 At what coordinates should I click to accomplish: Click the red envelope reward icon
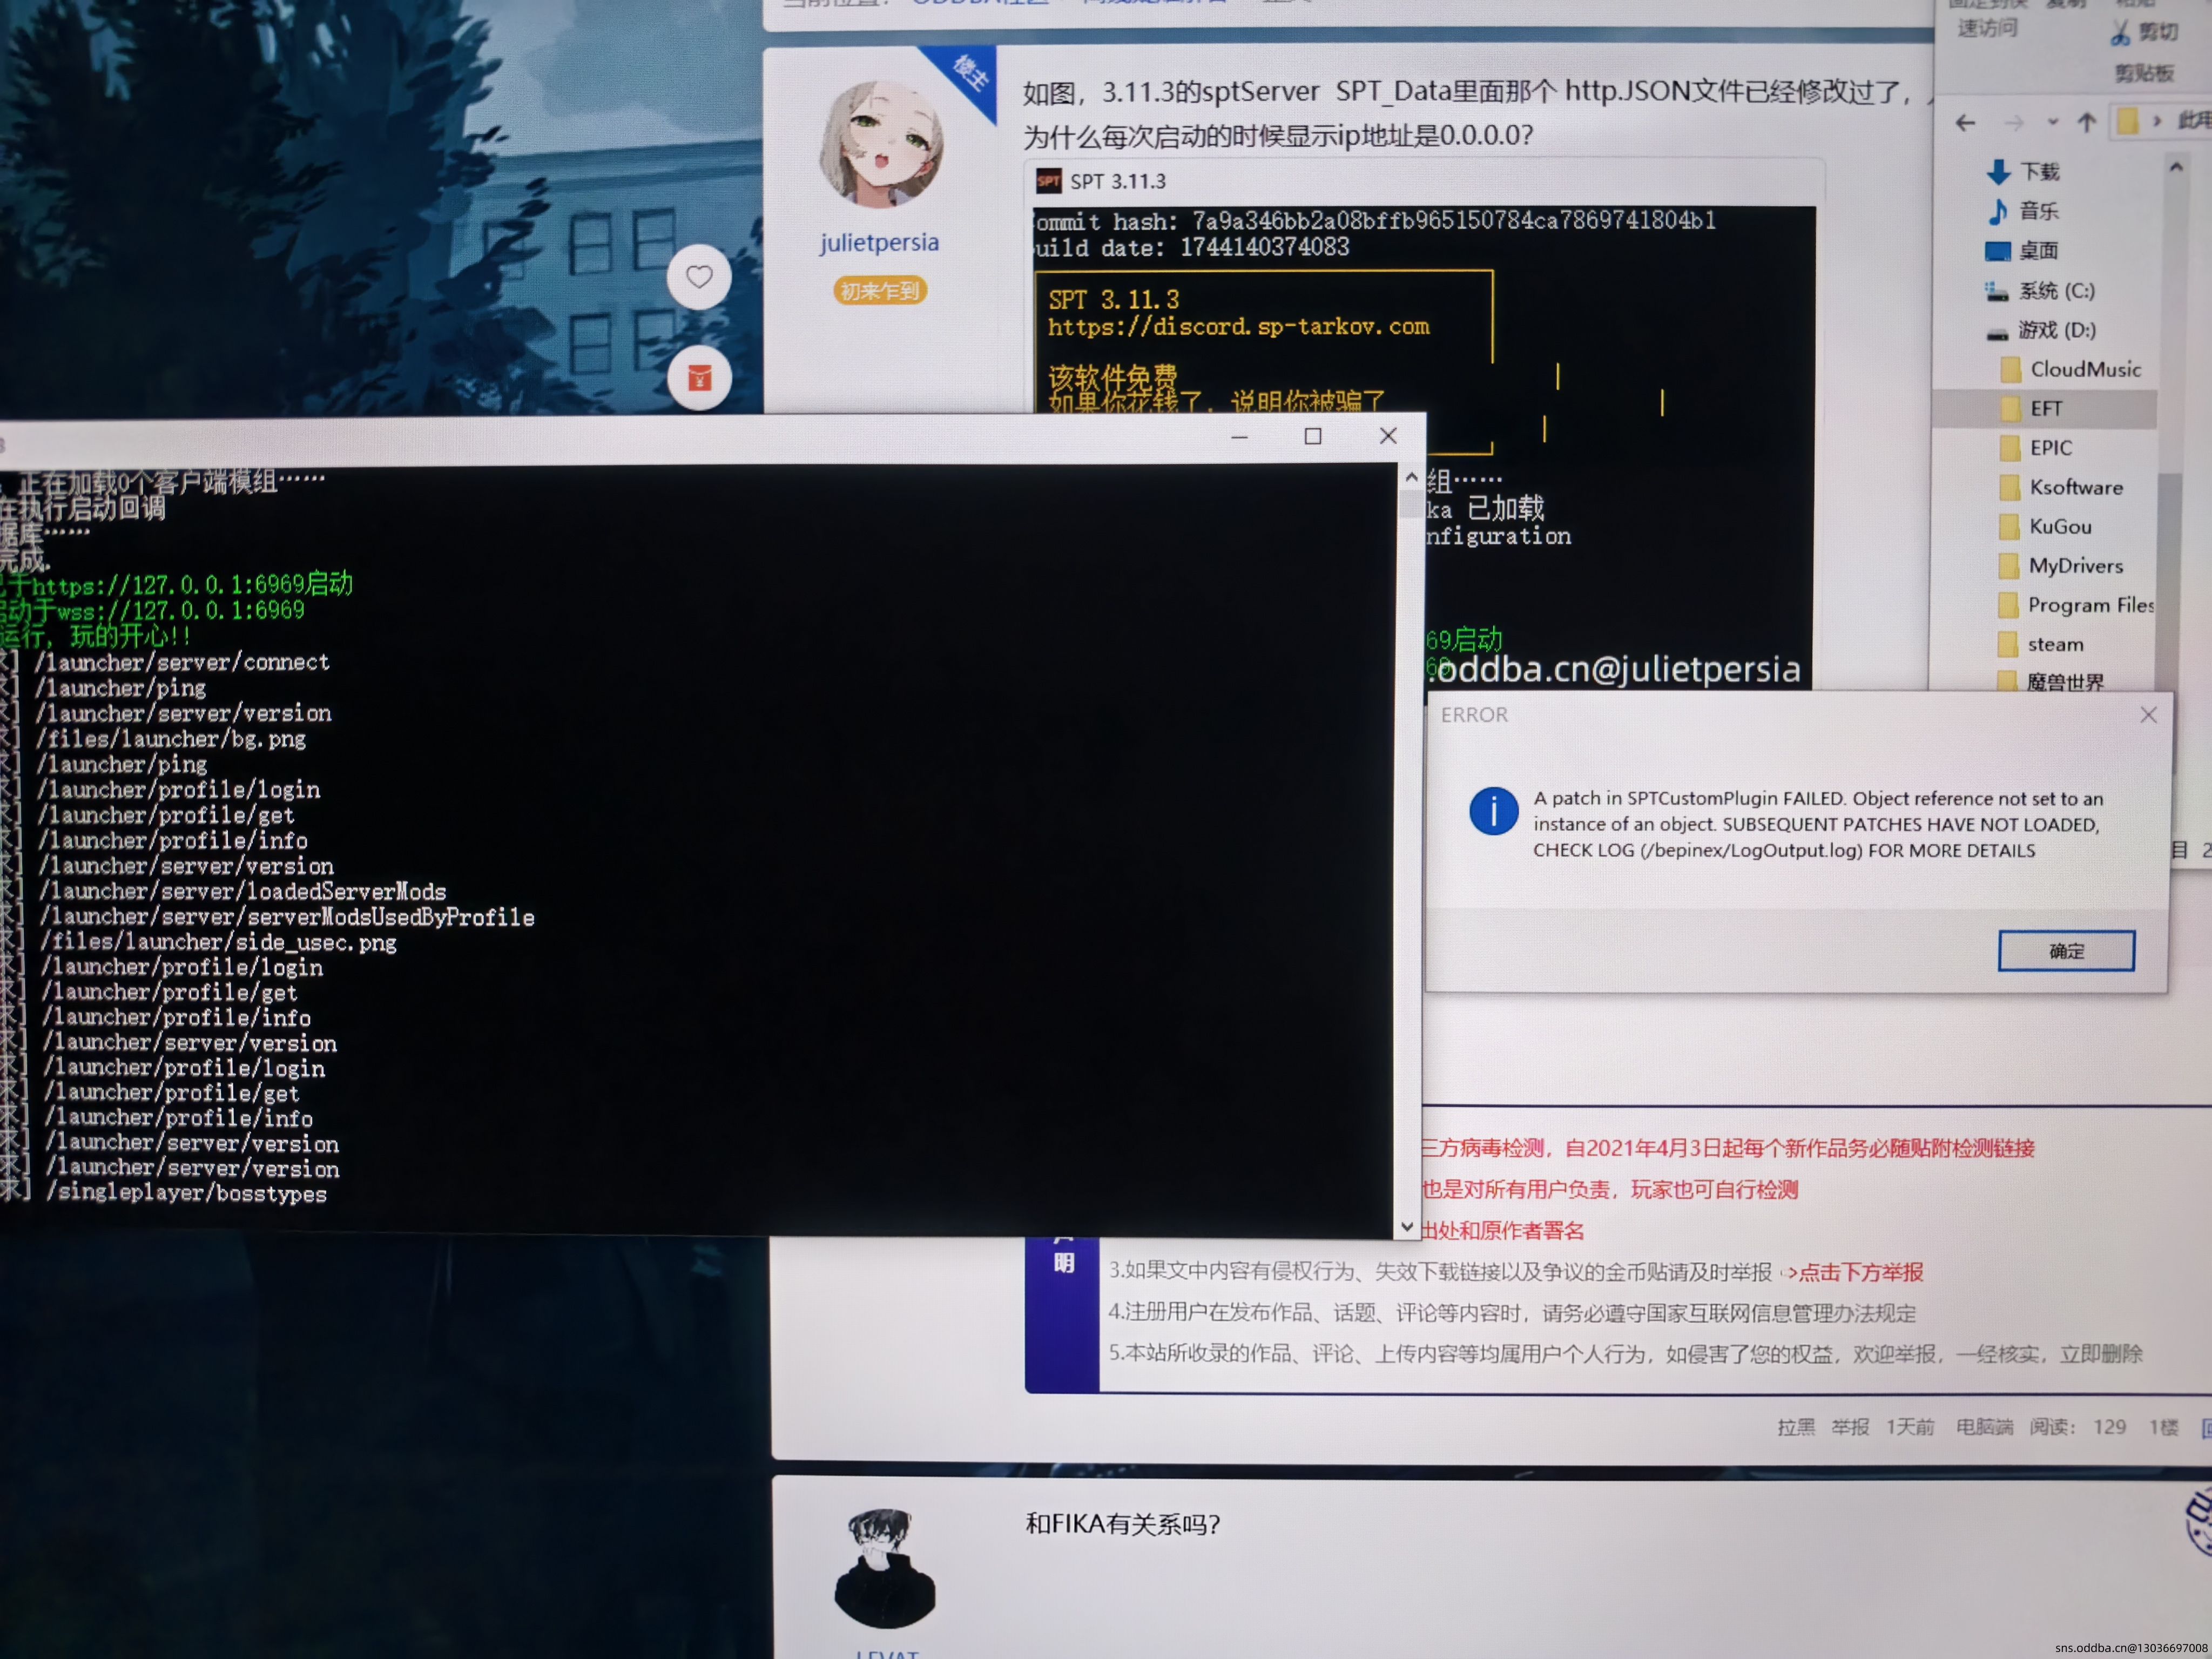pos(699,378)
